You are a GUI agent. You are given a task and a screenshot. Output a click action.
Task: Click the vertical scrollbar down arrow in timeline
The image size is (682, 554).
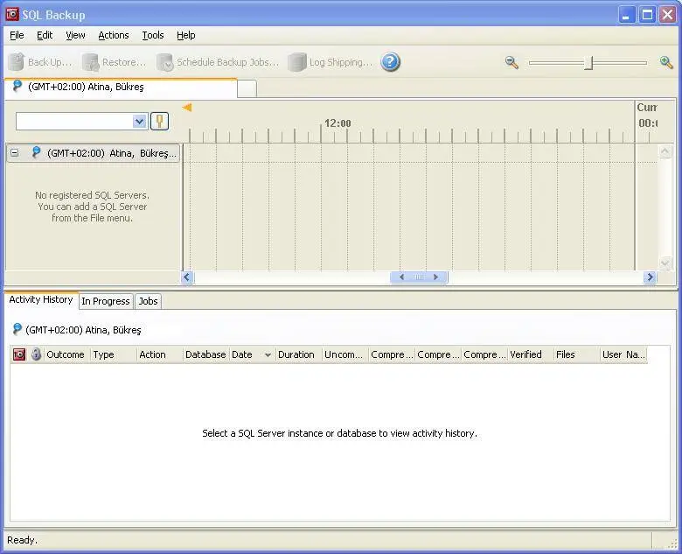tap(665, 263)
